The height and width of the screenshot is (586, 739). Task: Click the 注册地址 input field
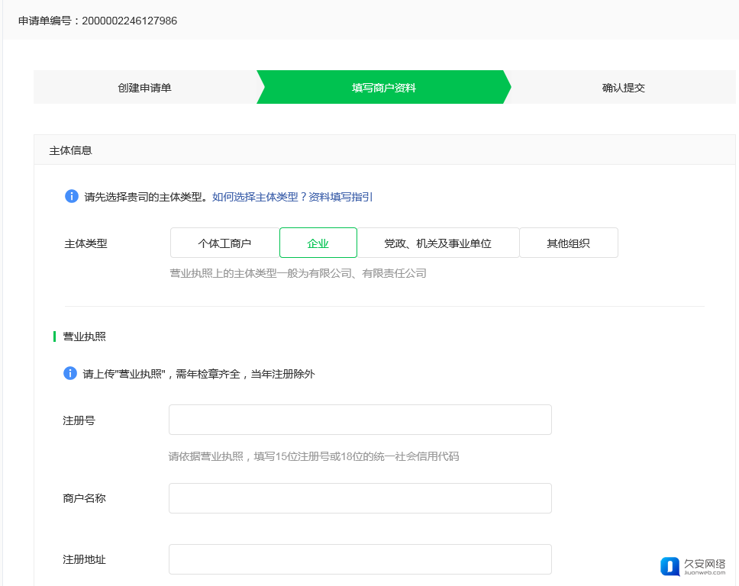[x=360, y=559]
